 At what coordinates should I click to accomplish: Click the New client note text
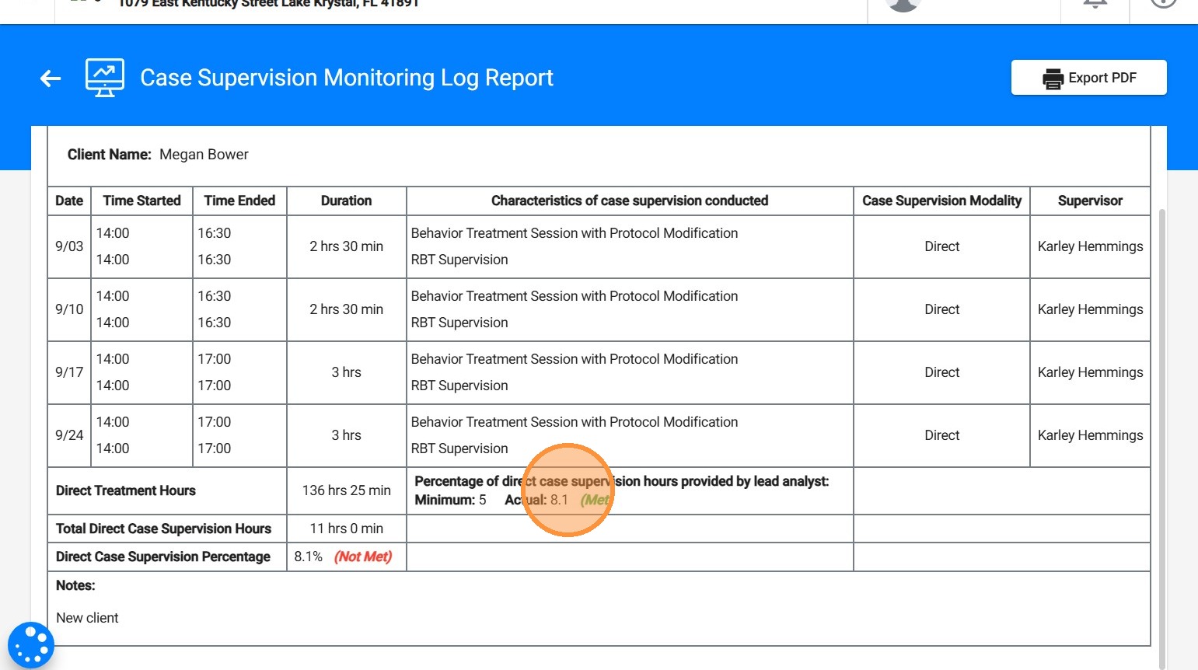[x=87, y=618]
